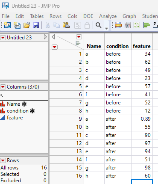This screenshot has height=184, width=158.
Task: Click the magnifying glass Search icon
Action: coord(98,25)
